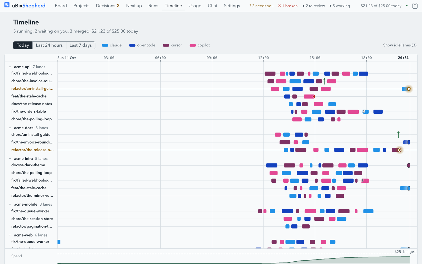The height and width of the screenshot is (264, 422).
Task: Open the Projects tab
Action: point(81,6)
